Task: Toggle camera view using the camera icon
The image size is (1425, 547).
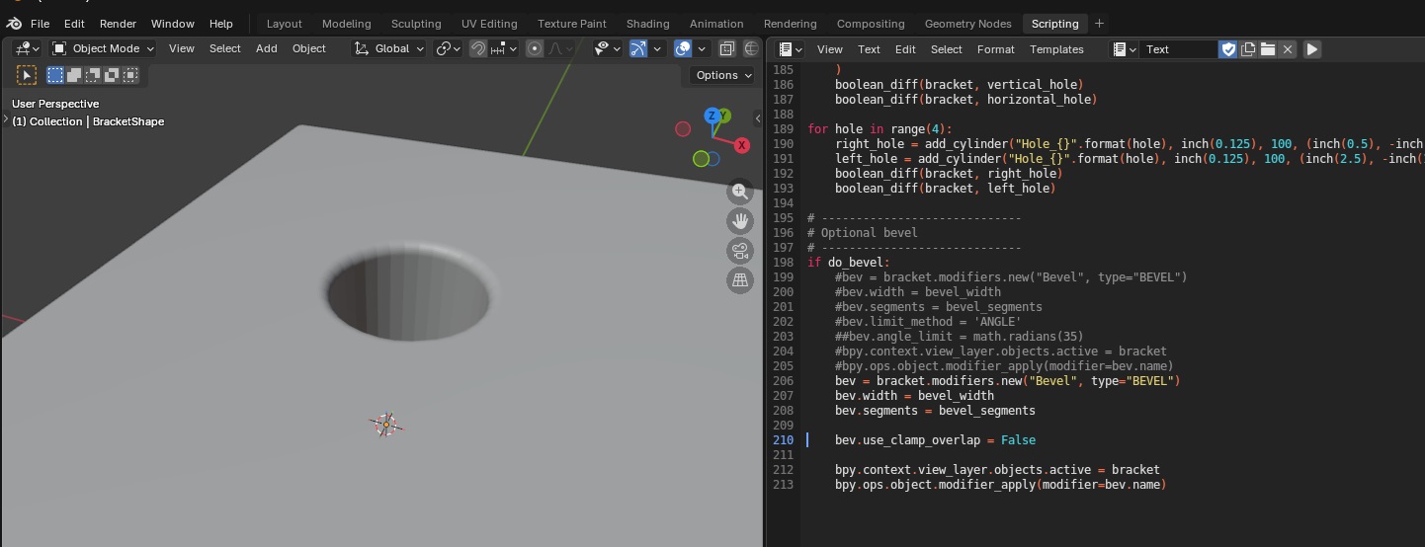Action: pos(740,251)
